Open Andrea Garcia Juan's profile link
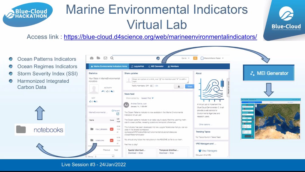This screenshot has height=172, width=305. pos(139,104)
